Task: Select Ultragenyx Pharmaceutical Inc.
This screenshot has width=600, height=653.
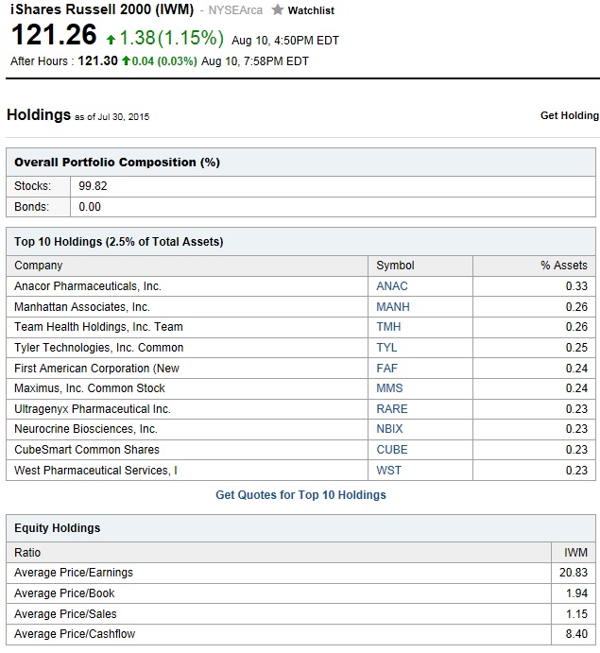Action: click(93, 409)
